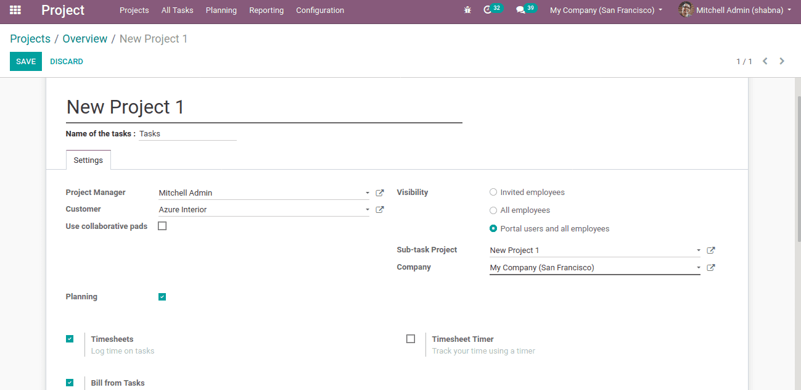This screenshot has height=390, width=801.
Task: Go to Overview breadcrumb link
Action: (85, 39)
